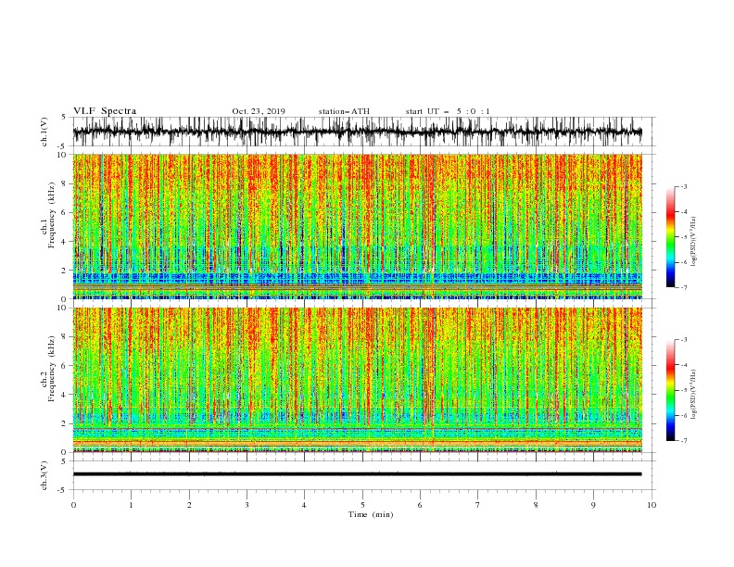
Task: Click the 'Time (min)' axis label
Action: [371, 514]
